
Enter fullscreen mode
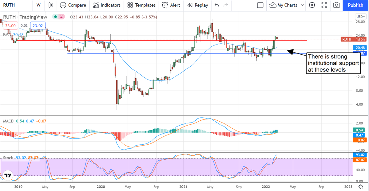click(324, 5)
